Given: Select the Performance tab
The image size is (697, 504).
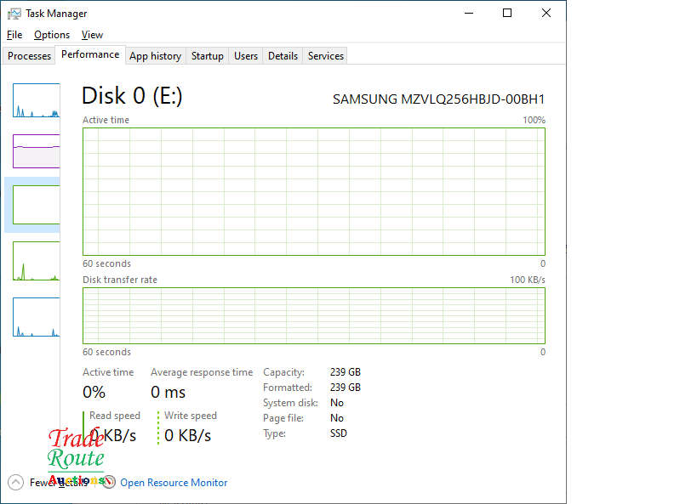Looking at the screenshot, I should point(90,54).
